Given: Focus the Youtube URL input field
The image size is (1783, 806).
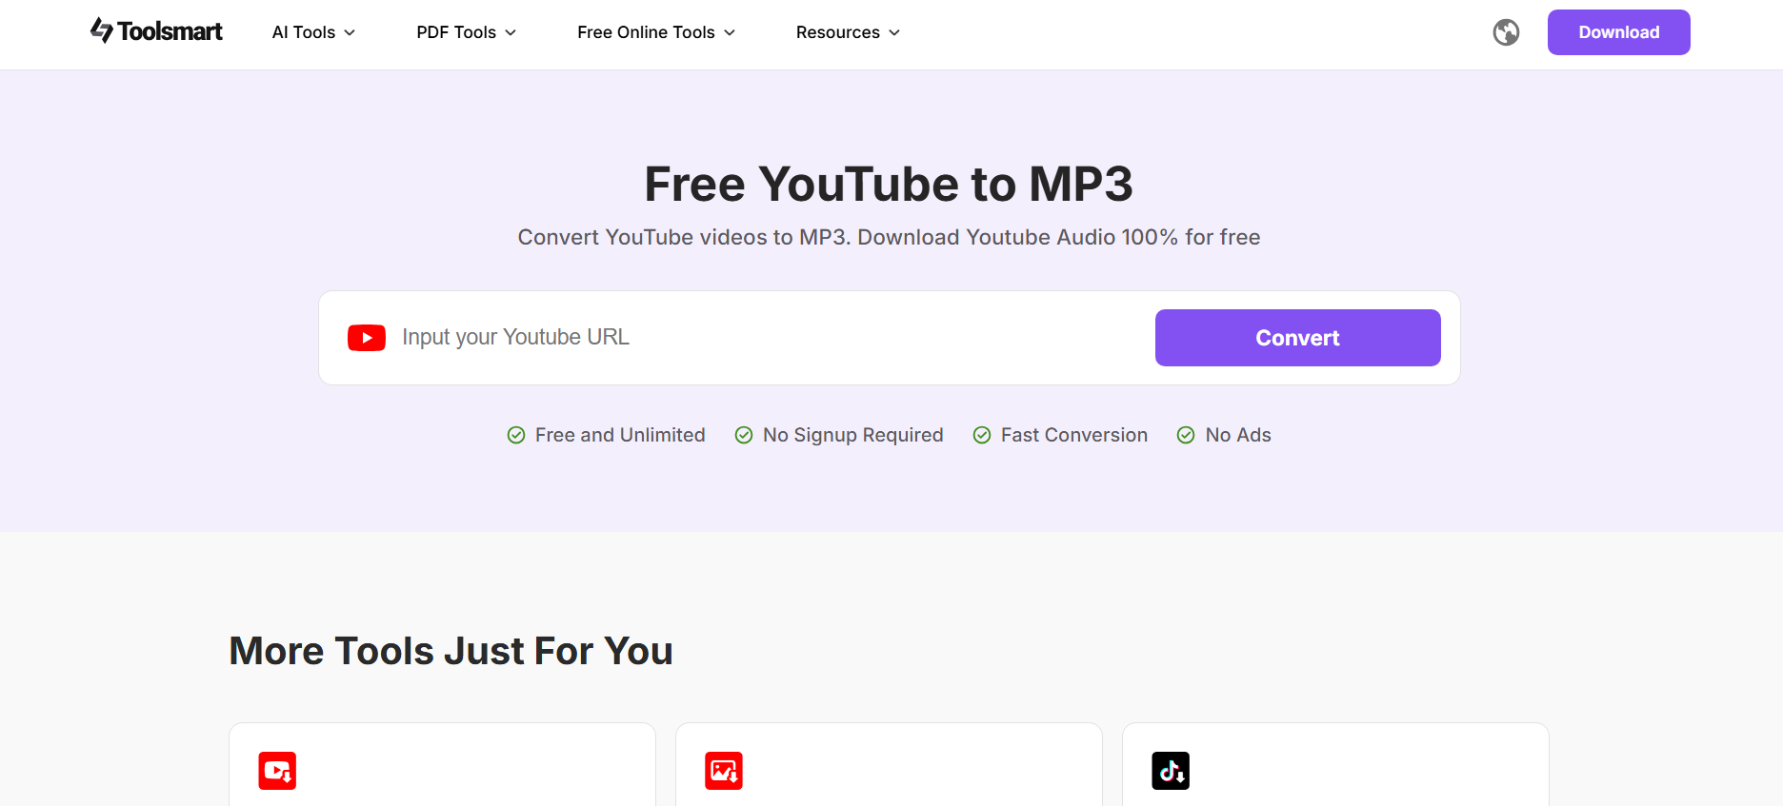Looking at the screenshot, I should [x=762, y=338].
